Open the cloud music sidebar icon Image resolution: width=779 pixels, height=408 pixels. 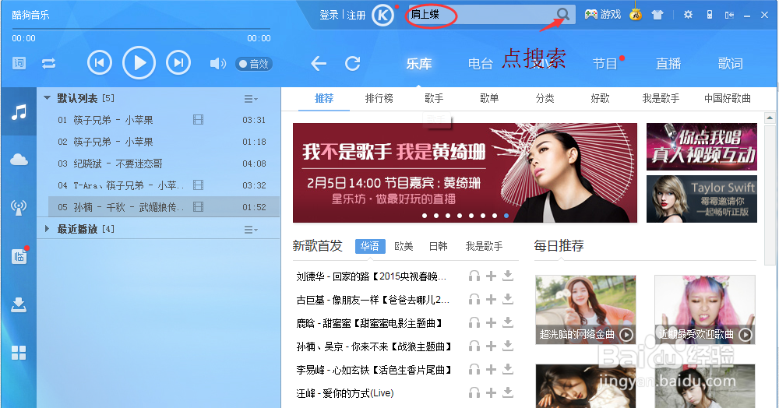click(x=19, y=160)
